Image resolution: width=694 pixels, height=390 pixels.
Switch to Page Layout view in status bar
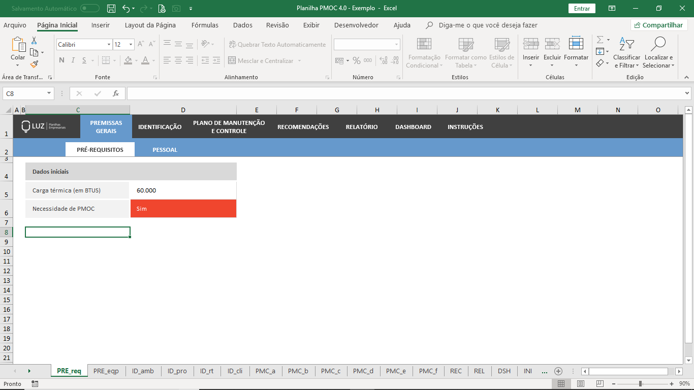click(581, 383)
